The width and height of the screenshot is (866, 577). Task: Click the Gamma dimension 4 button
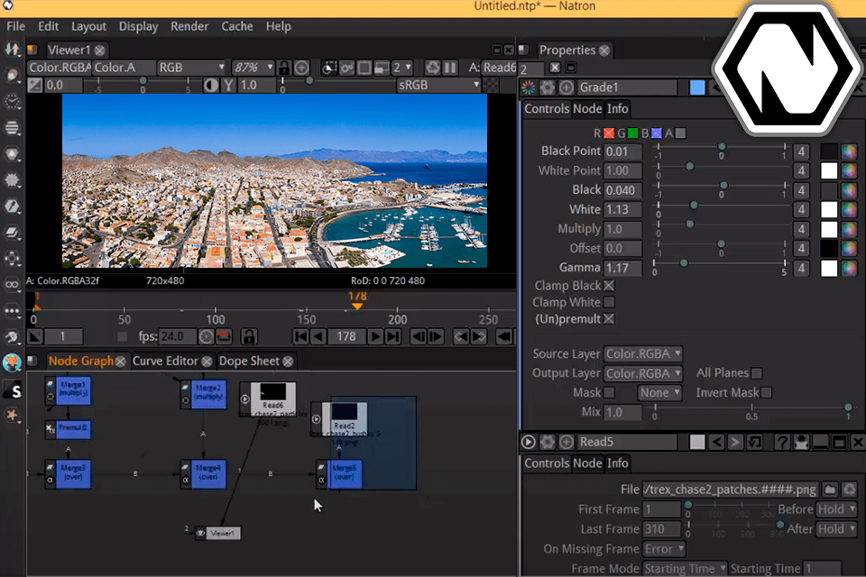[x=801, y=269]
